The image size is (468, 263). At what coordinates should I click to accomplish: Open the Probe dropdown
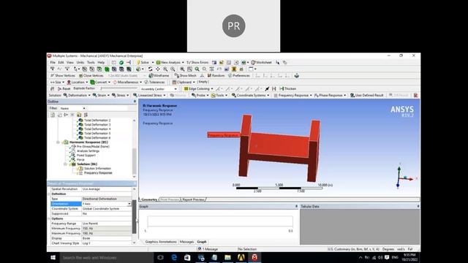(x=200, y=95)
